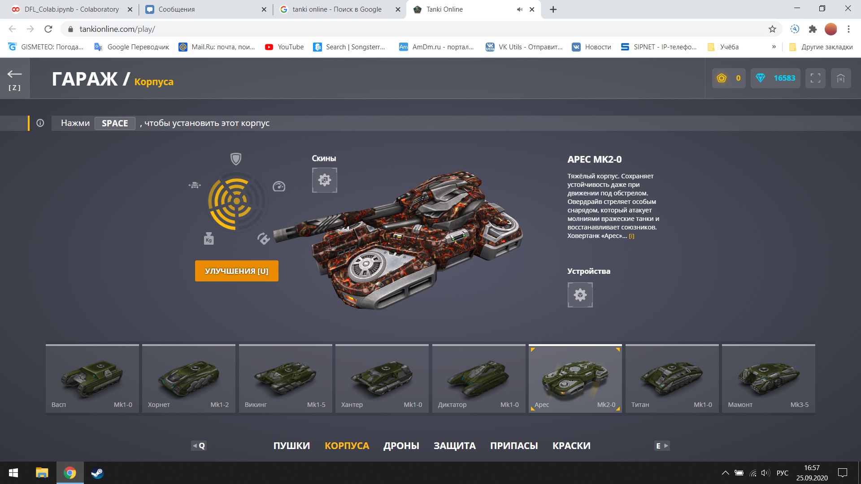Mute the Tanki Online tab audio
Screen dimensions: 861x484
[x=520, y=9]
